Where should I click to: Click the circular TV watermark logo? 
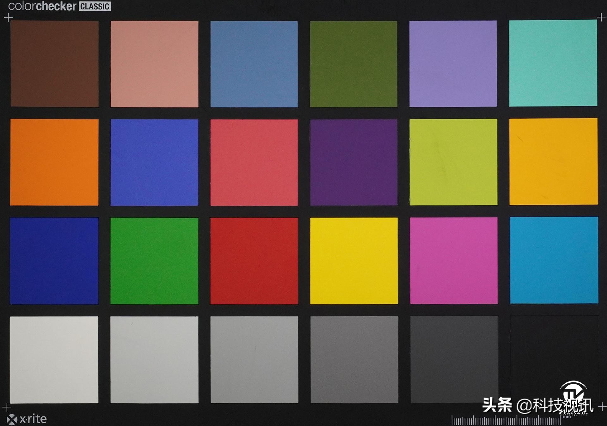[573, 394]
